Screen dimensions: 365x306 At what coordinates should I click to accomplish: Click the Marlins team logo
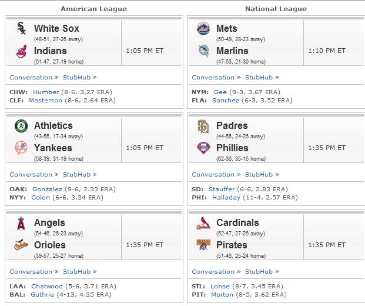click(204, 51)
